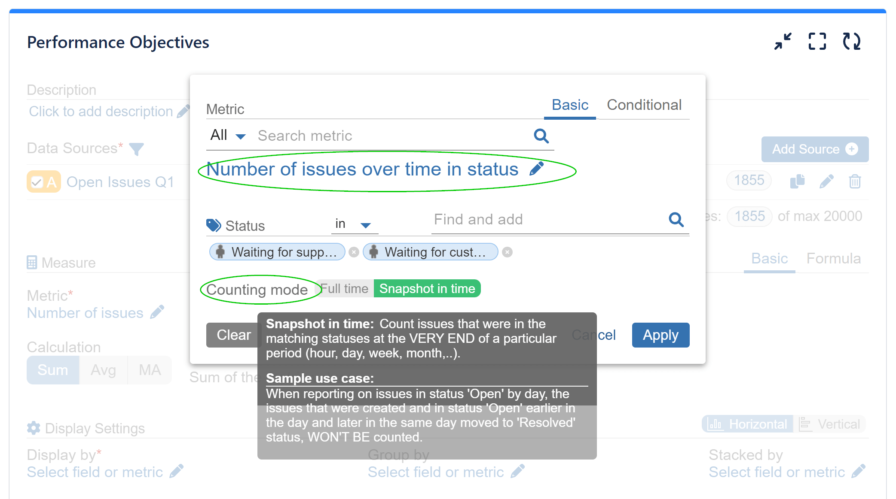
Task: Apply the metric configuration
Action: click(x=660, y=335)
